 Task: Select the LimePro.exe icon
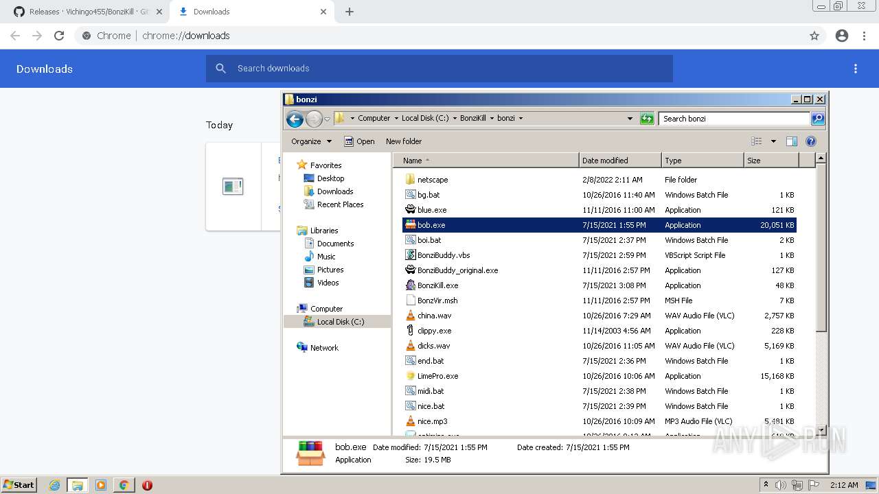[410, 376]
